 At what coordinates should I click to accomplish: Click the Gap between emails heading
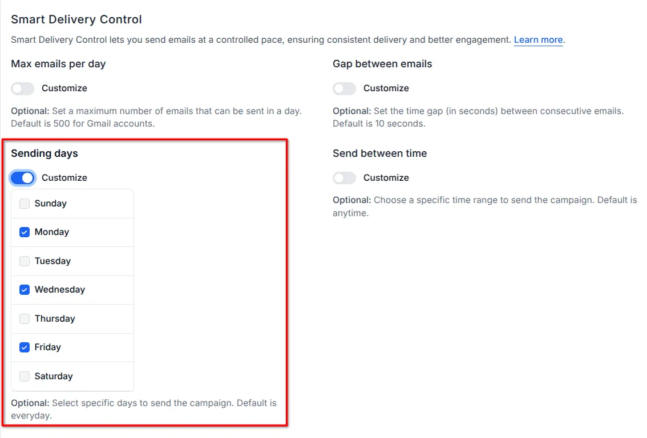coord(382,64)
